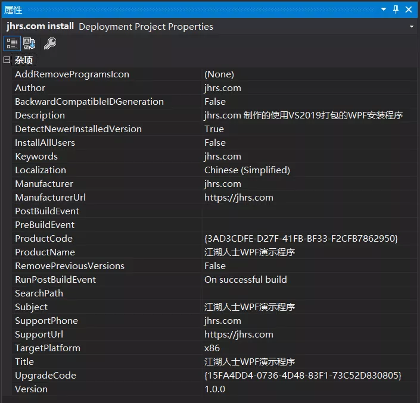This screenshot has width=420, height=403.
Task: Collapse the 杂项 category
Action: [x=7, y=60]
